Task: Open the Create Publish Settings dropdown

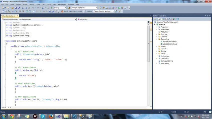Action: [x=104, y=11]
